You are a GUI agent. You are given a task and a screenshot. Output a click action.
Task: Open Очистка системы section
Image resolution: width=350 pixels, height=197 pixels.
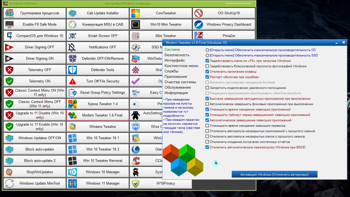pyautogui.click(x=180, y=82)
